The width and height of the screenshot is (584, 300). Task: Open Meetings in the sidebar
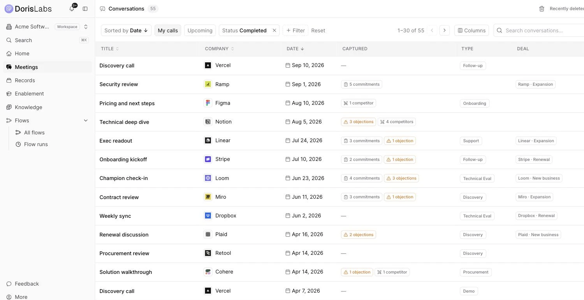pos(47,67)
